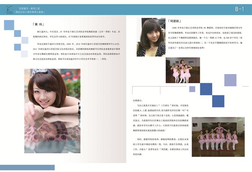Click the logo in the header banner
Viewport: 252px width, 172px height.
[x=9, y=10]
